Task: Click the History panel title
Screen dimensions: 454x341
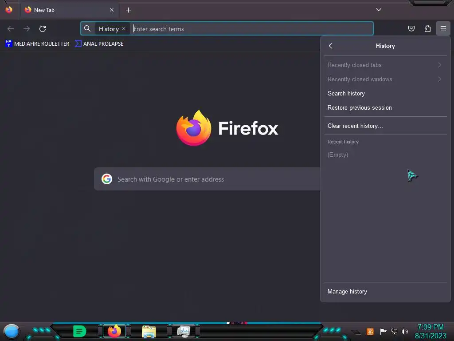Action: [x=385, y=46]
